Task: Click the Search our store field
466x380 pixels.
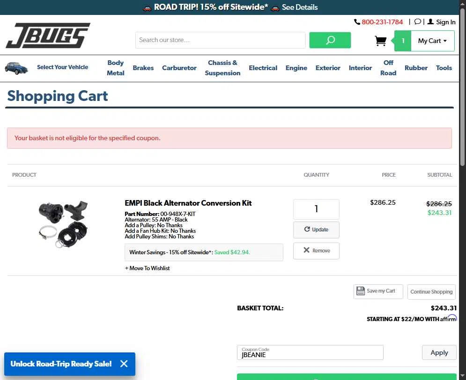Action: 220,40
